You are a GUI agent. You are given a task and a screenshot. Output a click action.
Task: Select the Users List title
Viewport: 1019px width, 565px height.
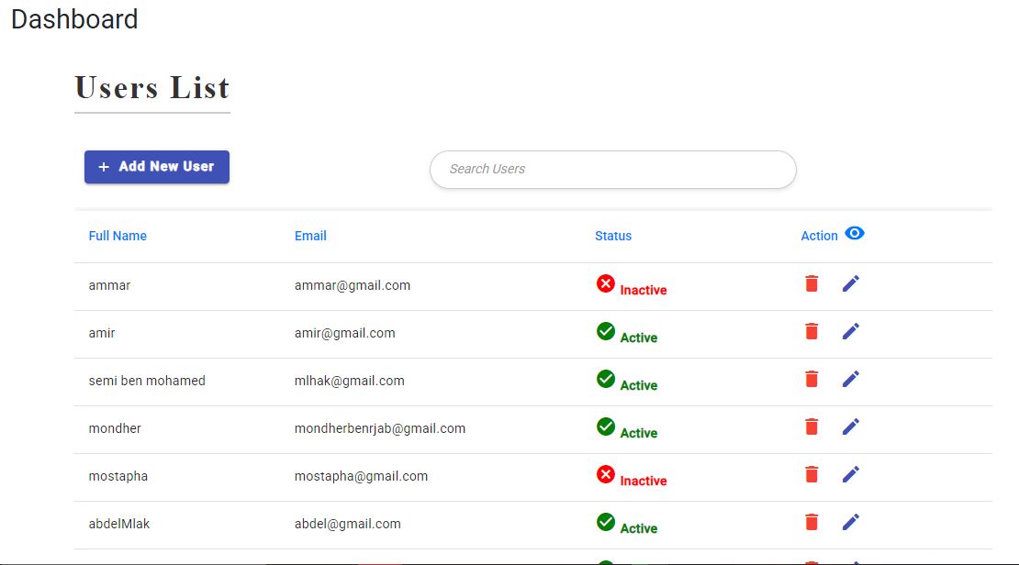point(151,88)
